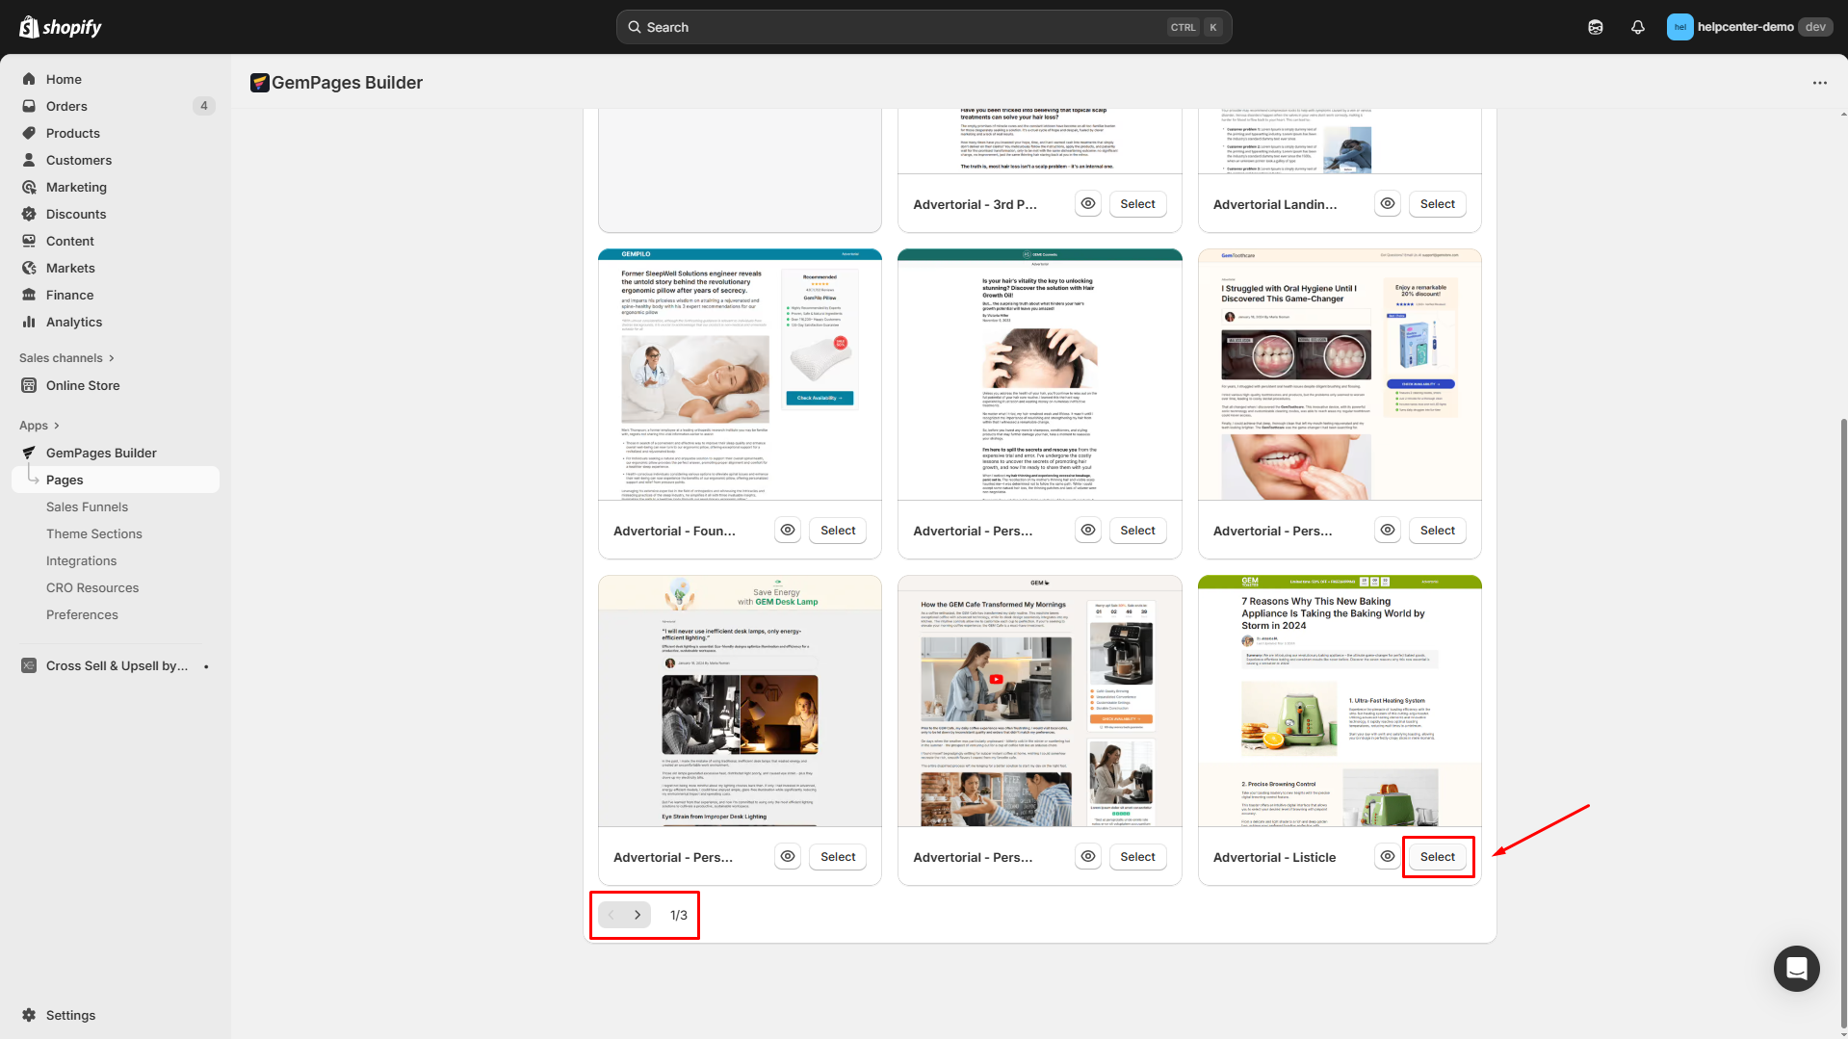Open Sales Funnels in GemPages menu

tap(87, 507)
